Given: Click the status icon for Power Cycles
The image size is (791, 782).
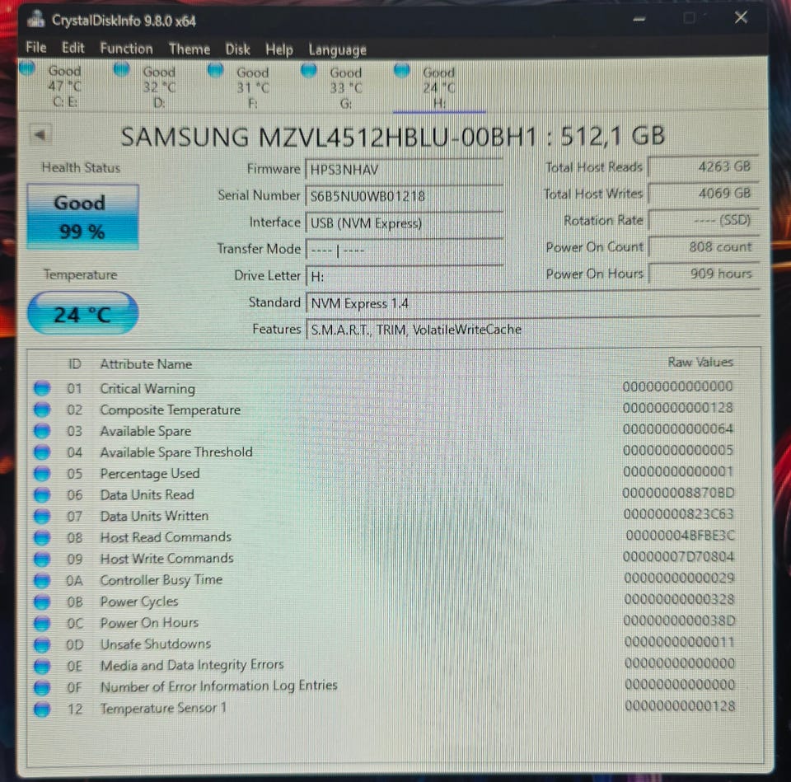Looking at the screenshot, I should pyautogui.click(x=42, y=602).
